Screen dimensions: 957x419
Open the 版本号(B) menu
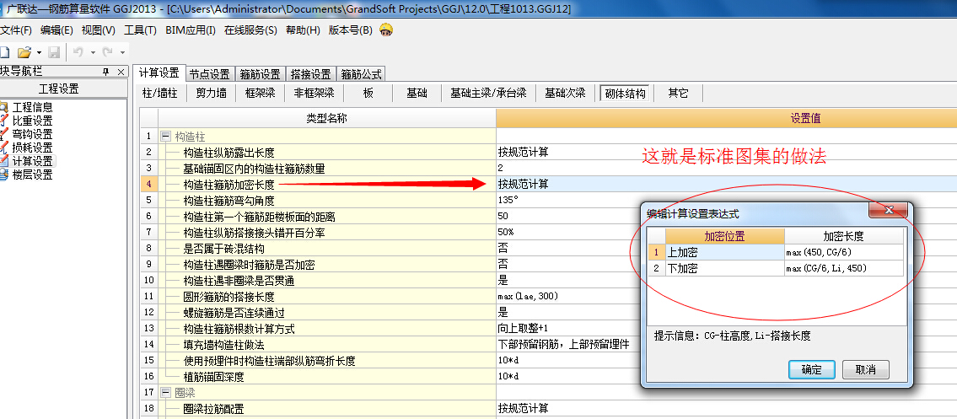(x=350, y=30)
